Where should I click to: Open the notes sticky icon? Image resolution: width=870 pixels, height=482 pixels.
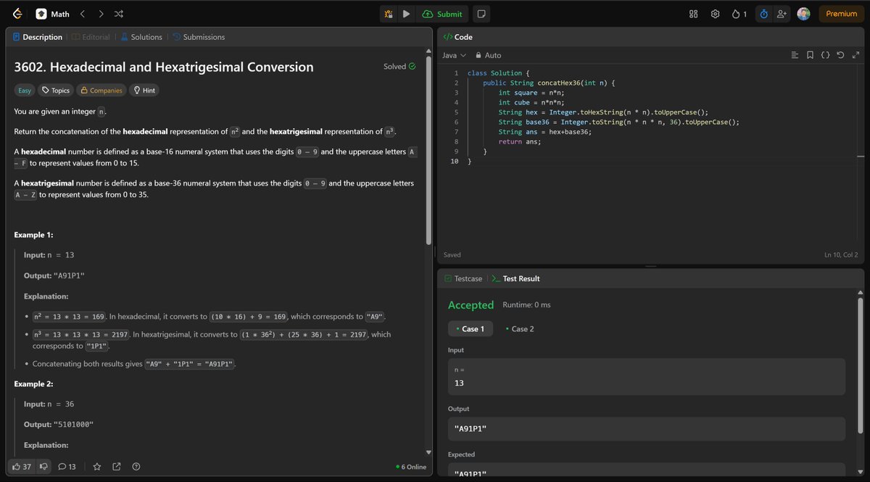(481, 14)
